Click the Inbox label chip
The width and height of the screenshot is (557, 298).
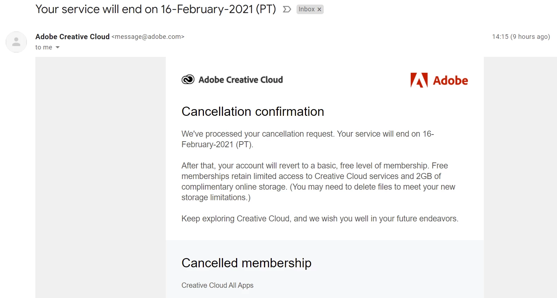pyautogui.click(x=306, y=9)
